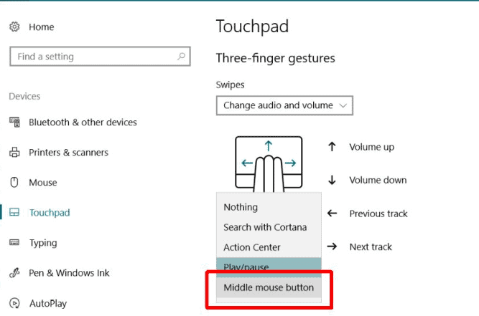Click the Find a setting field
The width and height of the screenshot is (479, 316).
(x=101, y=57)
